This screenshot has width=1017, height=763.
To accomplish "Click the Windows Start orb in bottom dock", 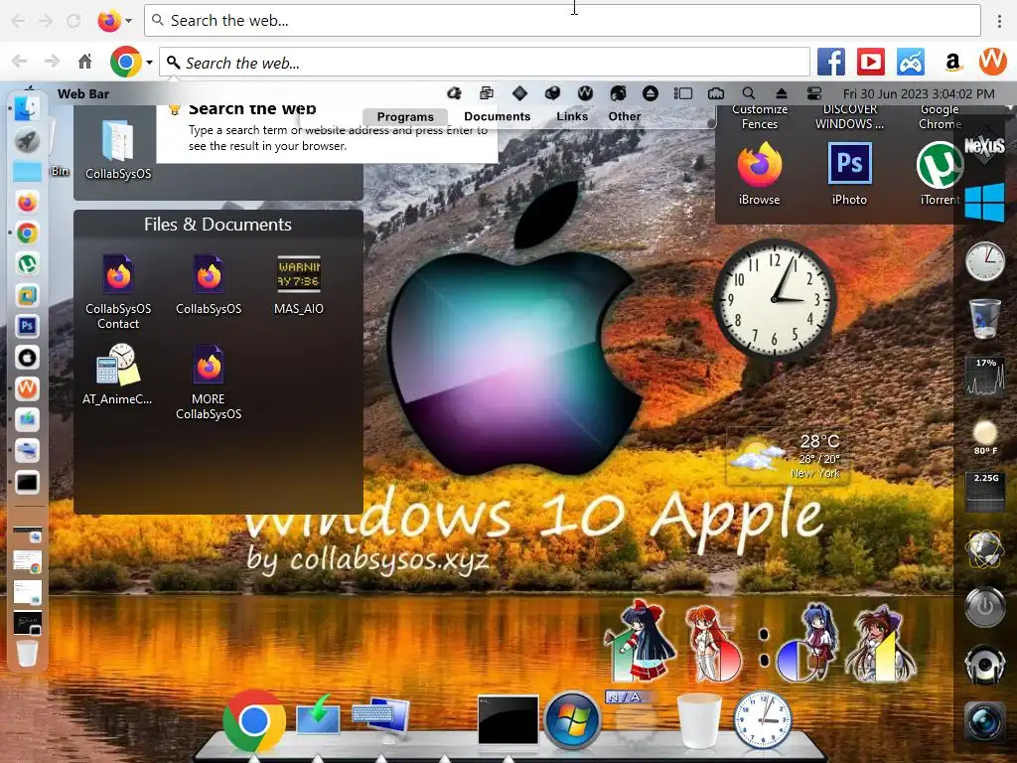I will click(572, 720).
